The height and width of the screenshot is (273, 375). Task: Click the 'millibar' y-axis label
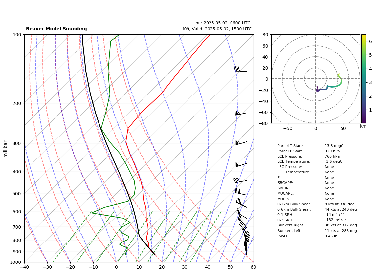pyautogui.click(x=6, y=149)
